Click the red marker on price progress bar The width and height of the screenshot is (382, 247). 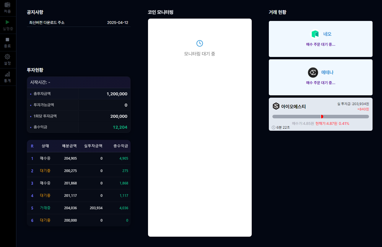click(x=322, y=117)
